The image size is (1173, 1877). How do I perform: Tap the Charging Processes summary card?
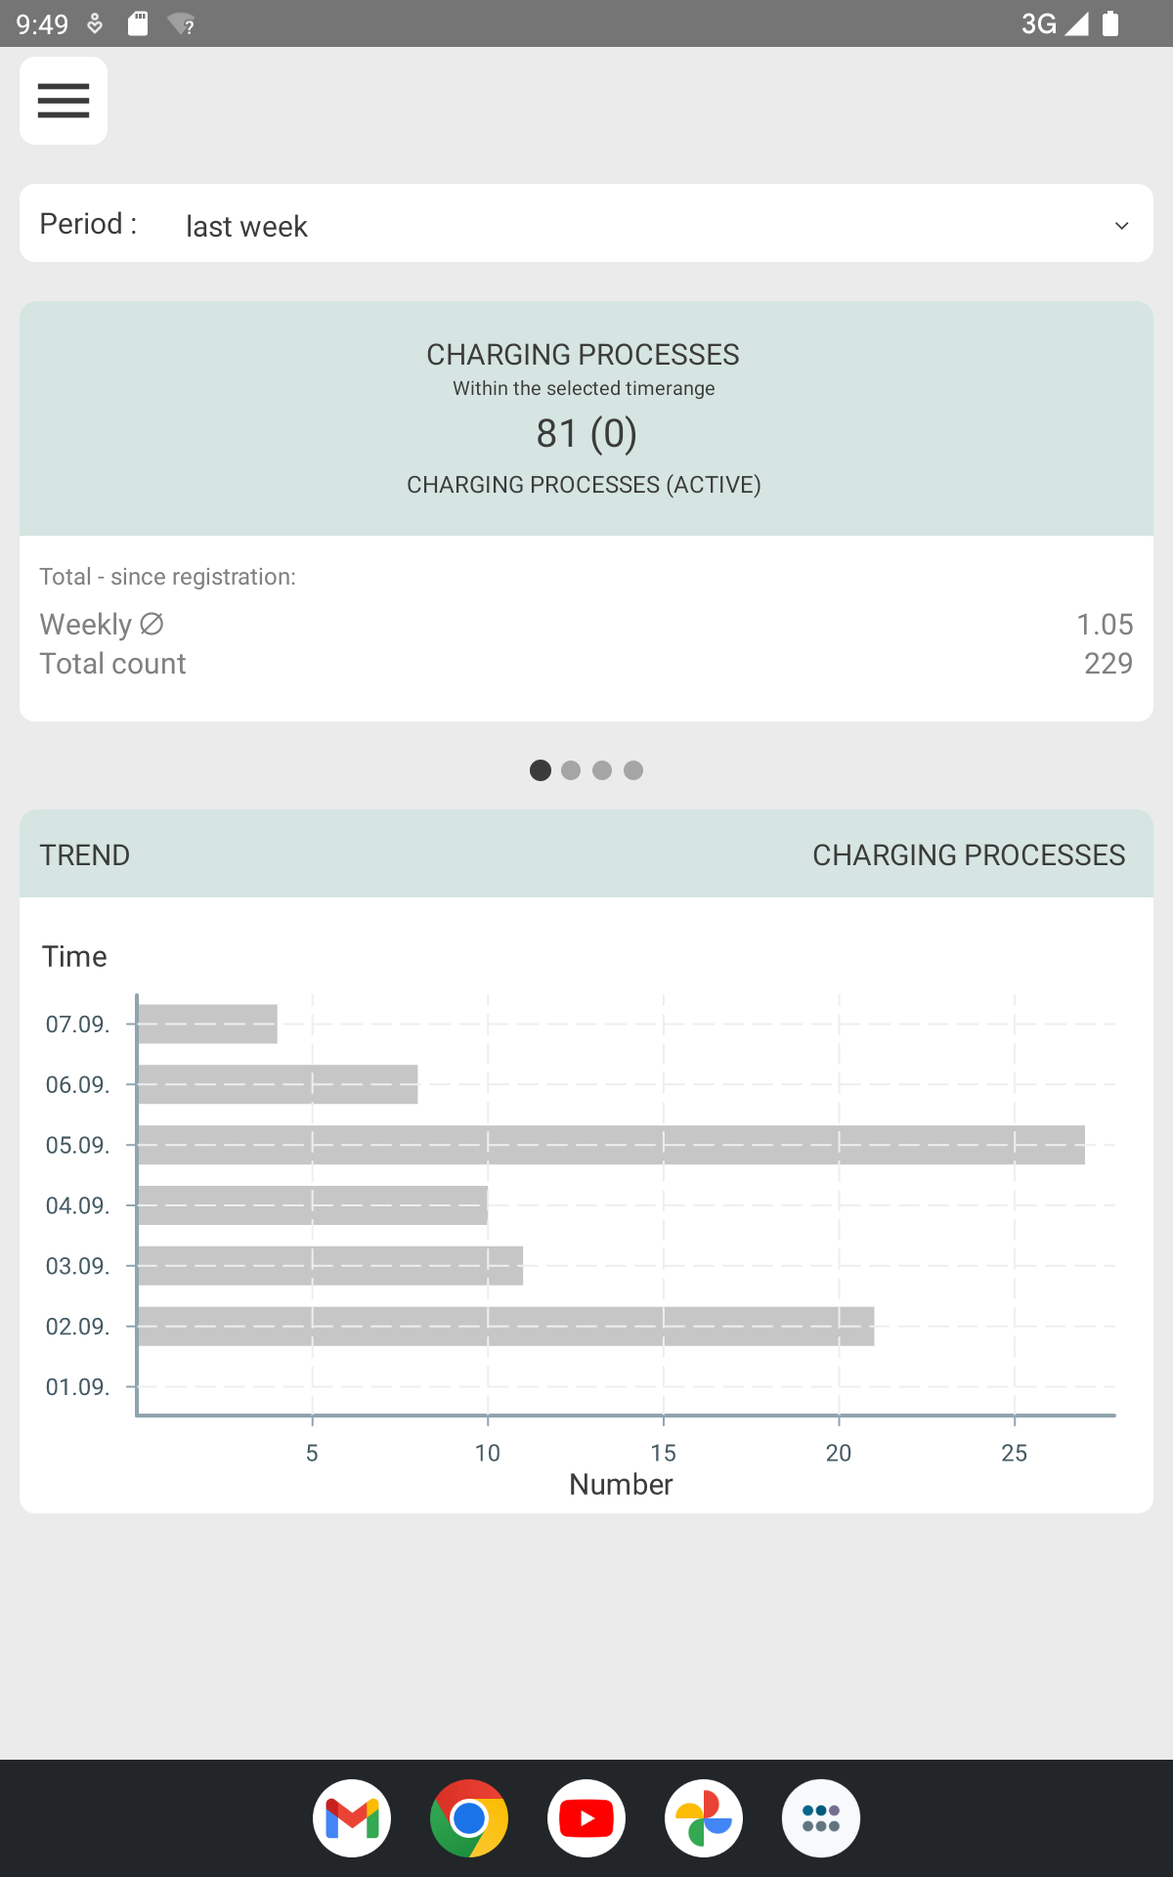(586, 418)
